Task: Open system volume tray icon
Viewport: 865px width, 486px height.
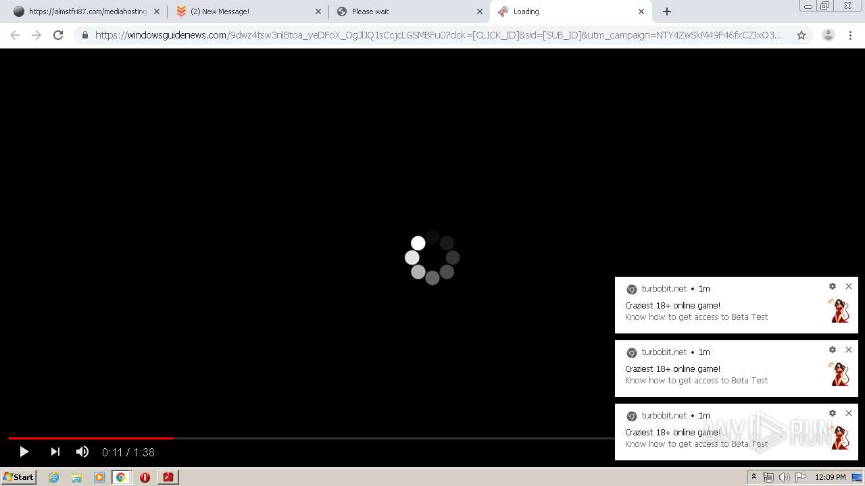Action: (x=785, y=477)
